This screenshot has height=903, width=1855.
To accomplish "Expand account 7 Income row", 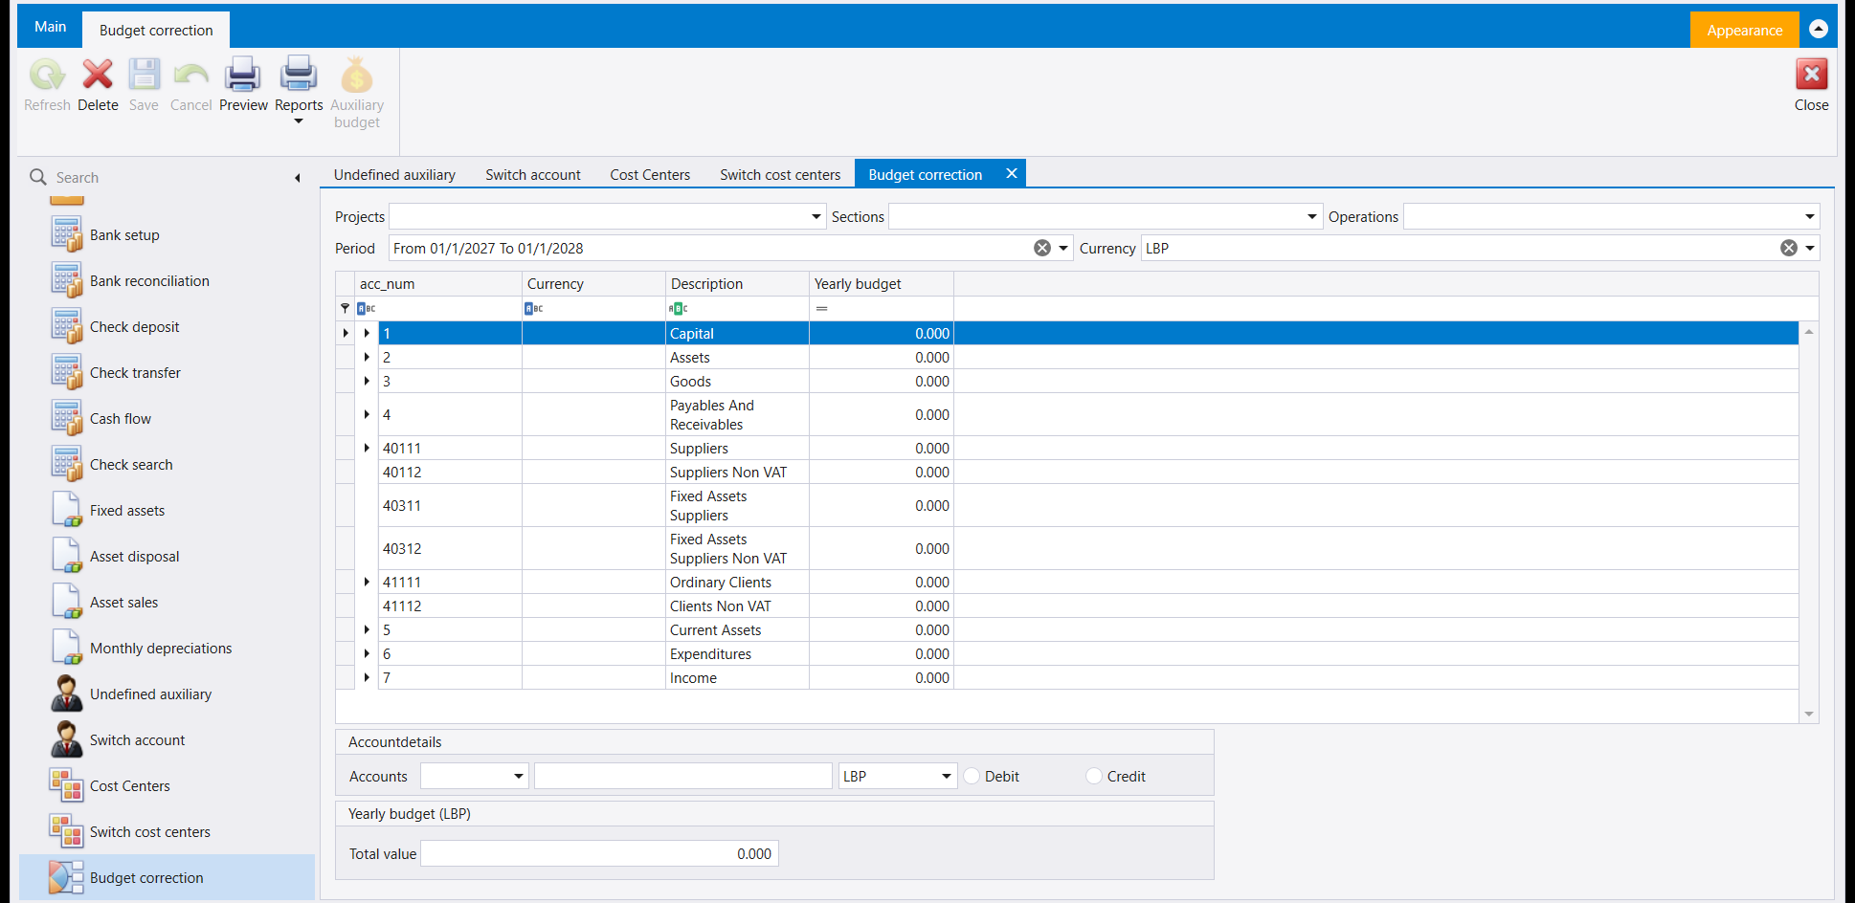I will (x=367, y=677).
